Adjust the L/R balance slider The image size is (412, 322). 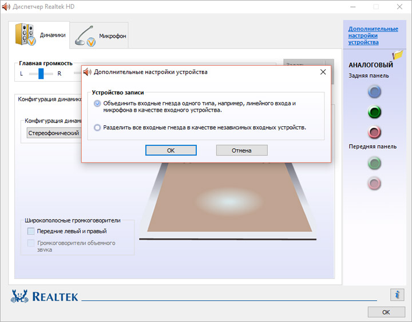41,74
